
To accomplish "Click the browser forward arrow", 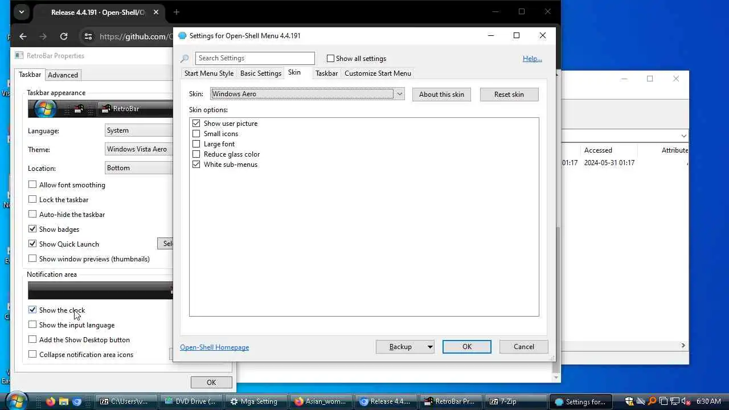I will point(43,36).
